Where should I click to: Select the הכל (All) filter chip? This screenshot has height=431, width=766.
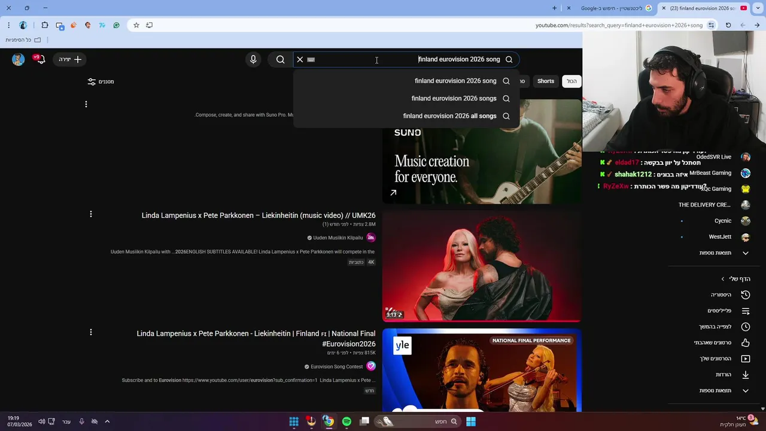coord(572,81)
